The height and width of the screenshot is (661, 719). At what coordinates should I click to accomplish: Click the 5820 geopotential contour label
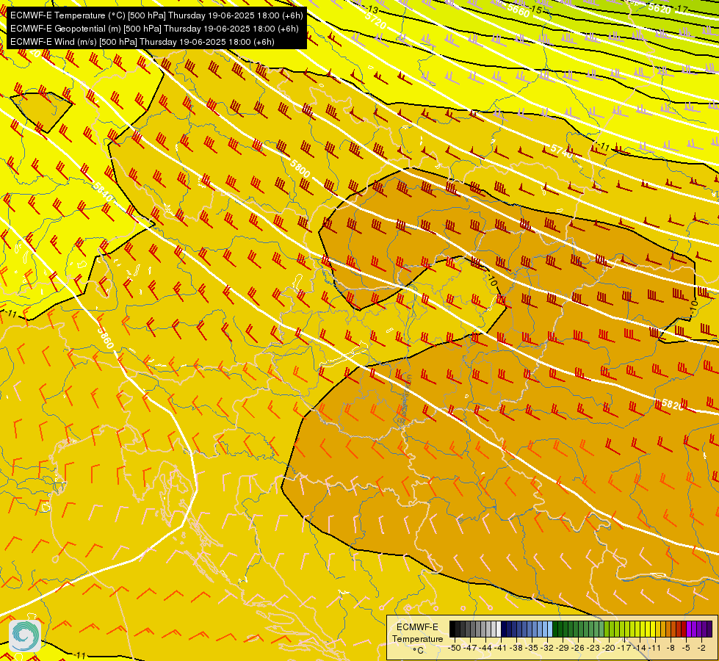(672, 405)
